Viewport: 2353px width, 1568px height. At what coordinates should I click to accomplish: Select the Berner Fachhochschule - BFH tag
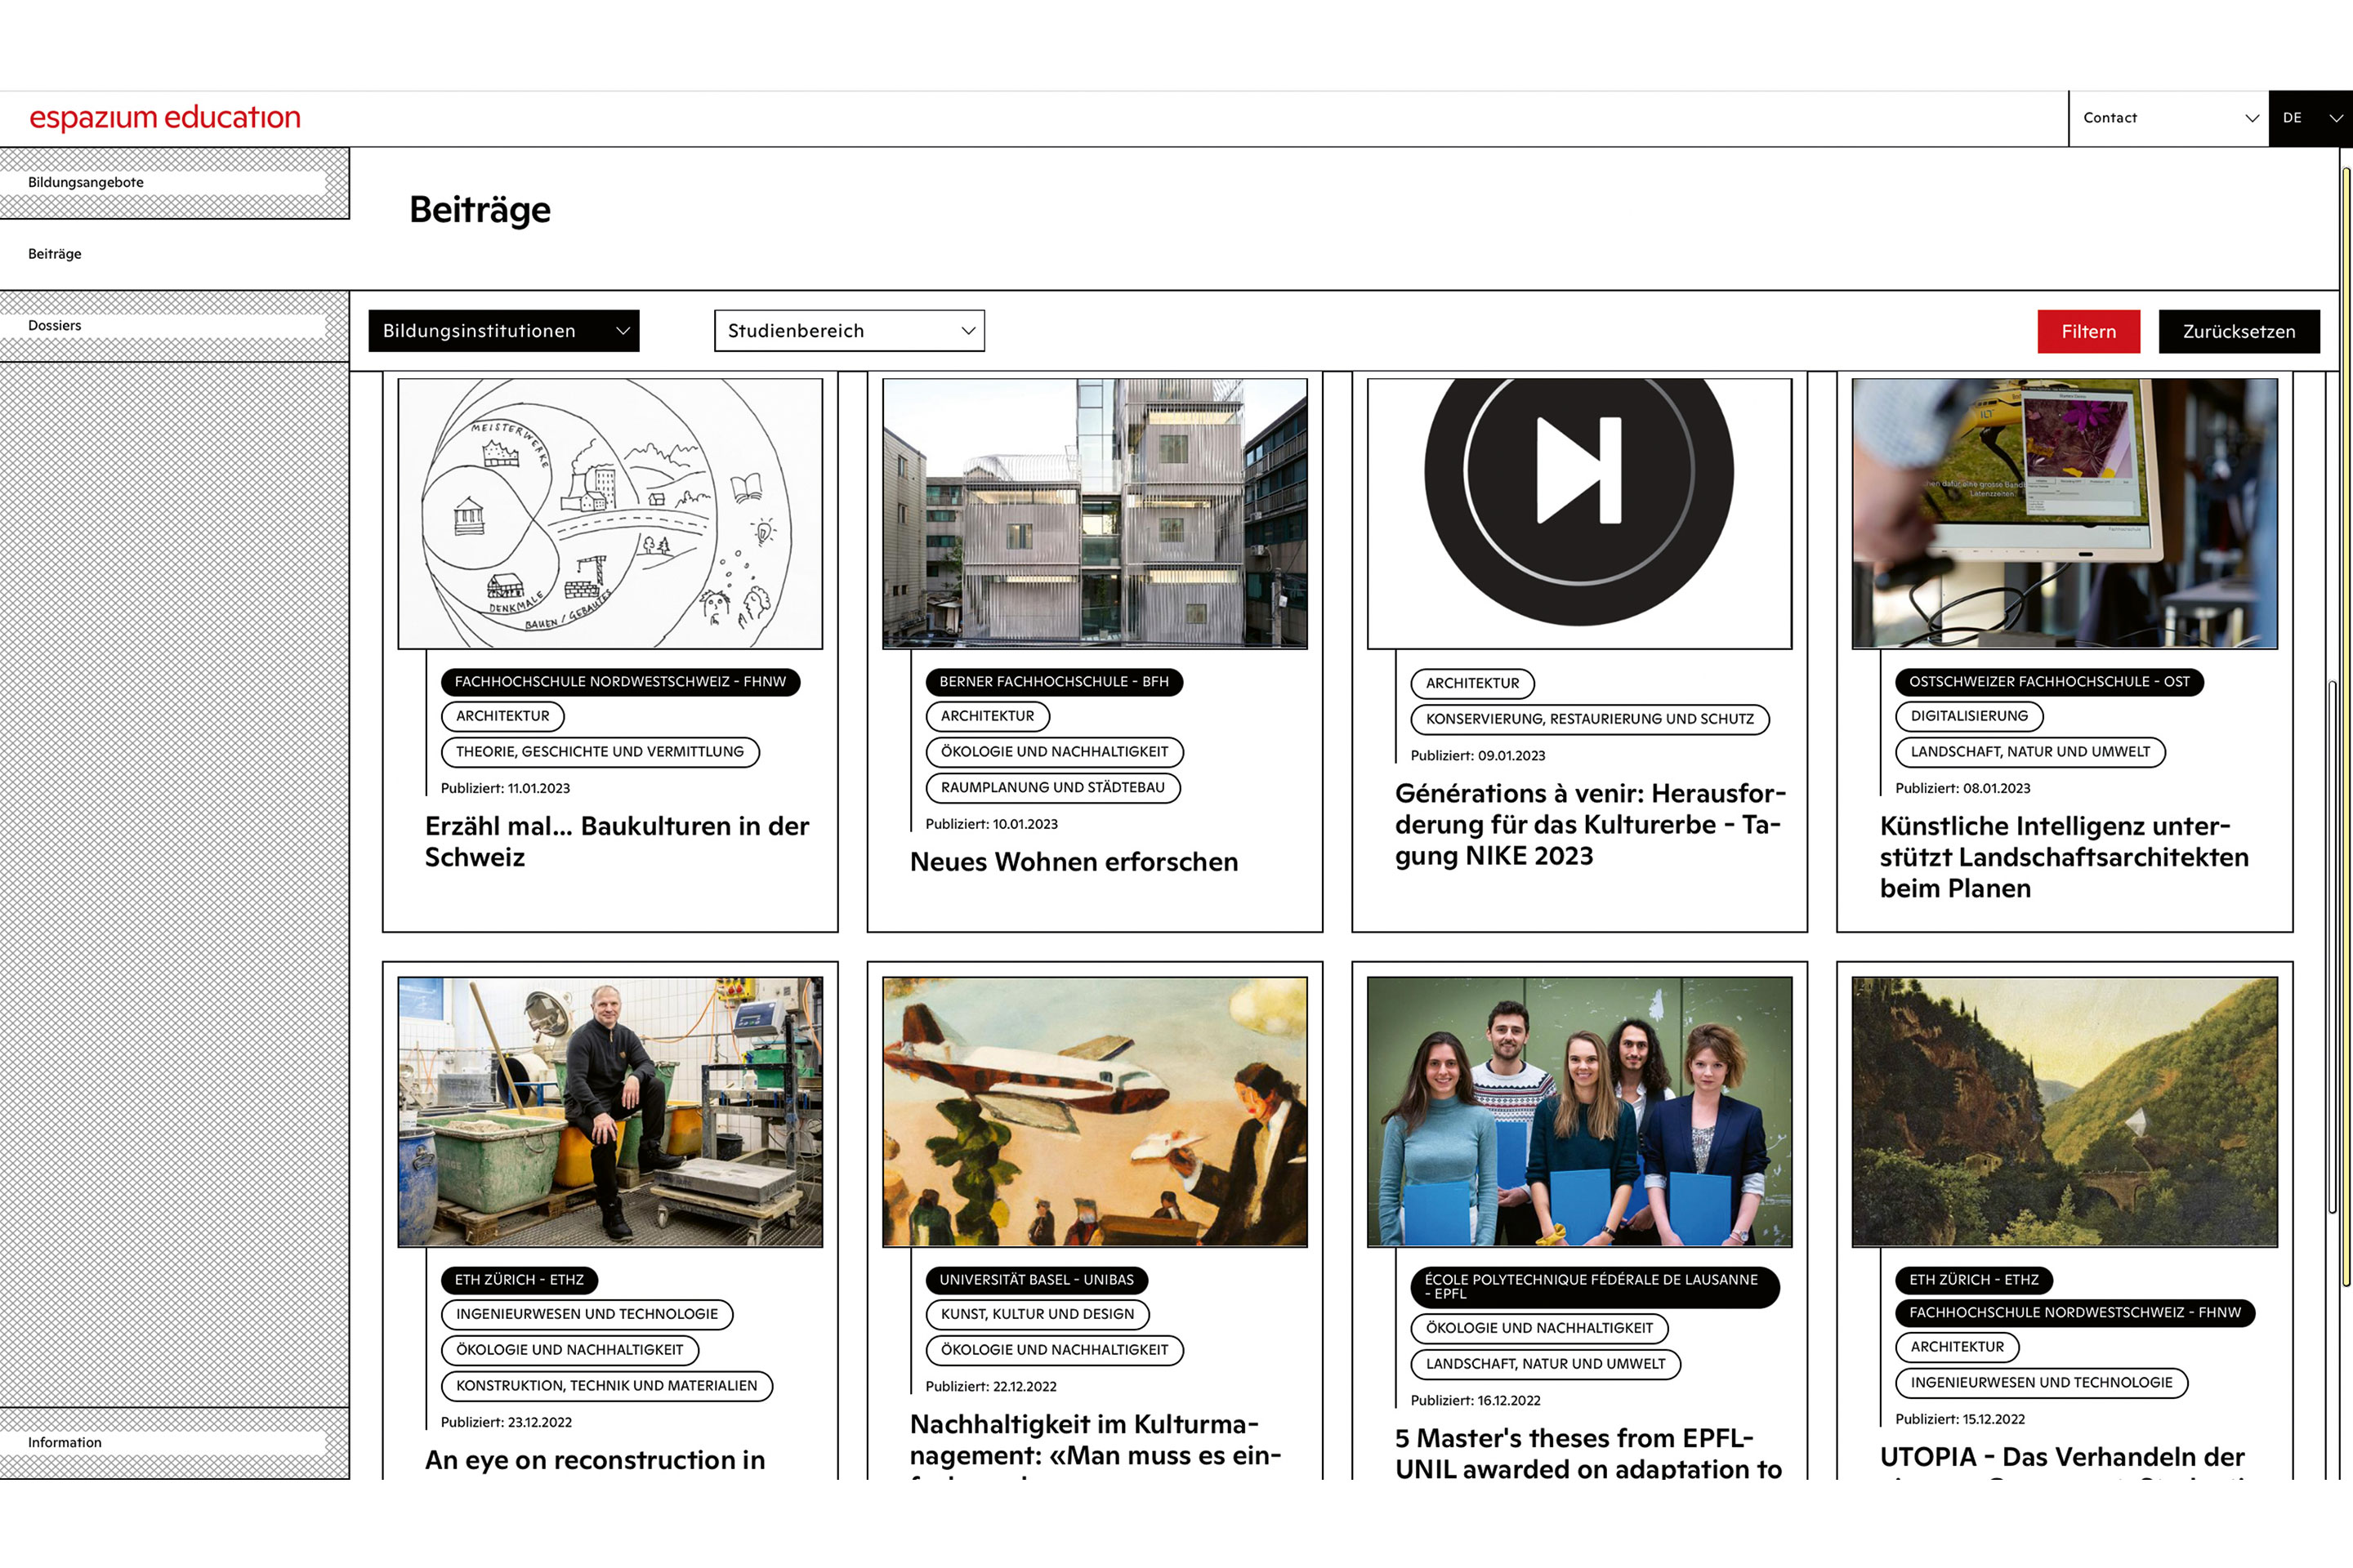(1055, 682)
